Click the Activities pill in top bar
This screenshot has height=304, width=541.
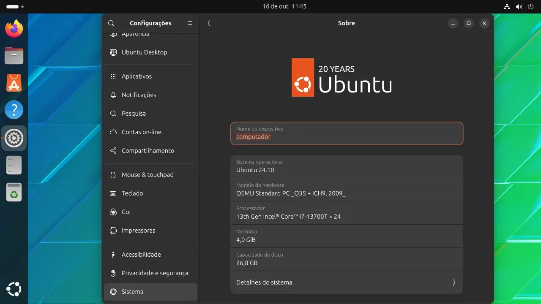pyautogui.click(x=15, y=7)
